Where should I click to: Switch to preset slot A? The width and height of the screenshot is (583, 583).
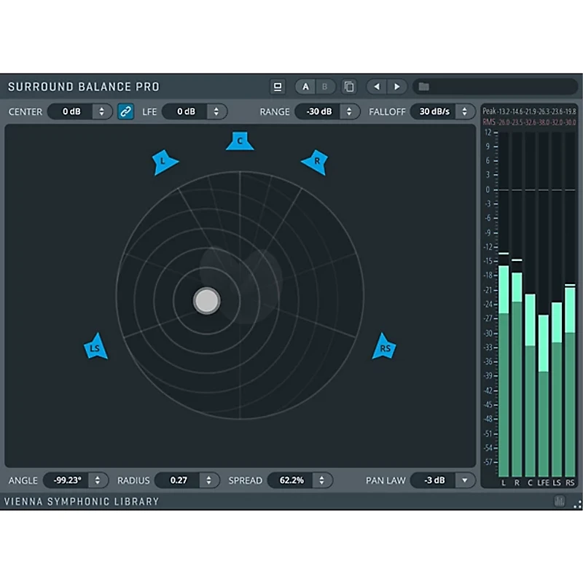point(305,87)
